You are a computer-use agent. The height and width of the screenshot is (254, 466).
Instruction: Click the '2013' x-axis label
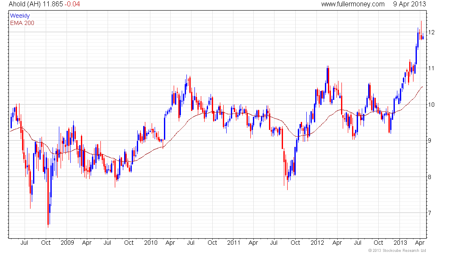(x=400, y=243)
